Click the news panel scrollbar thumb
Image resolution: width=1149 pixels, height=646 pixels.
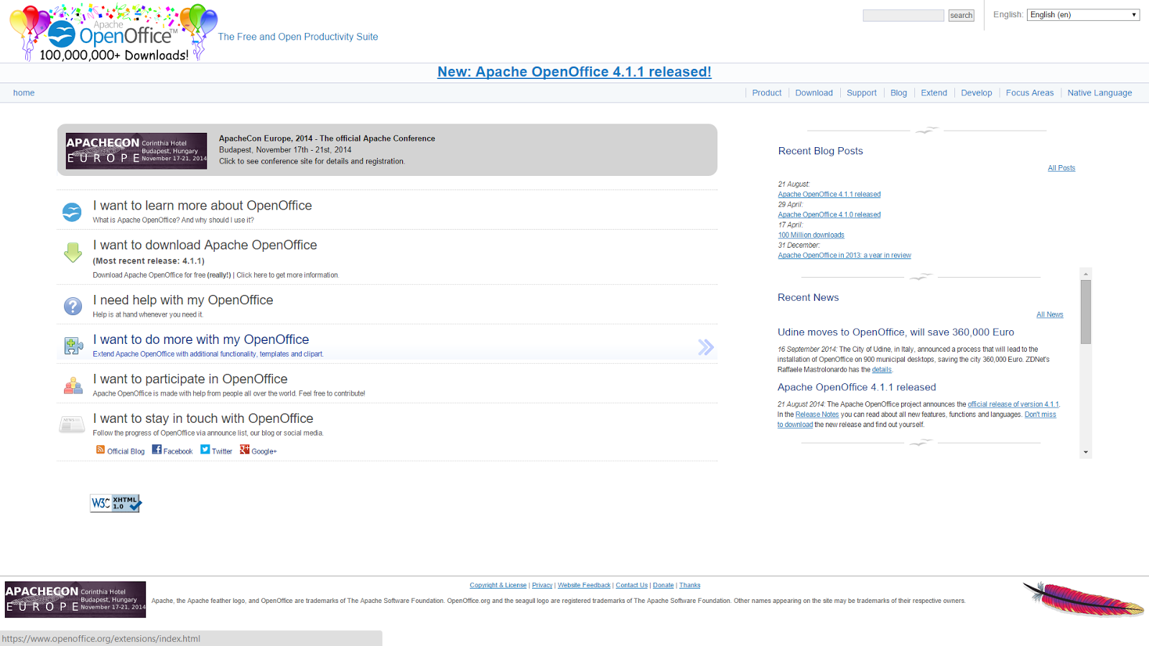pos(1086,312)
